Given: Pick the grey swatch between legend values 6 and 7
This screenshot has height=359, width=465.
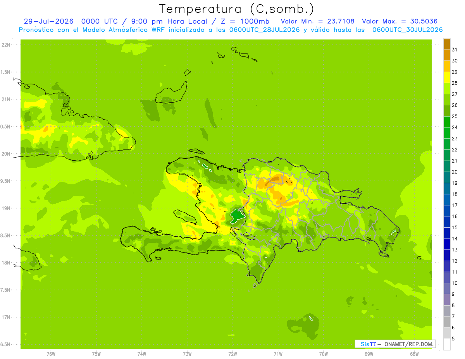Looking at the screenshot, I should pos(447,322).
